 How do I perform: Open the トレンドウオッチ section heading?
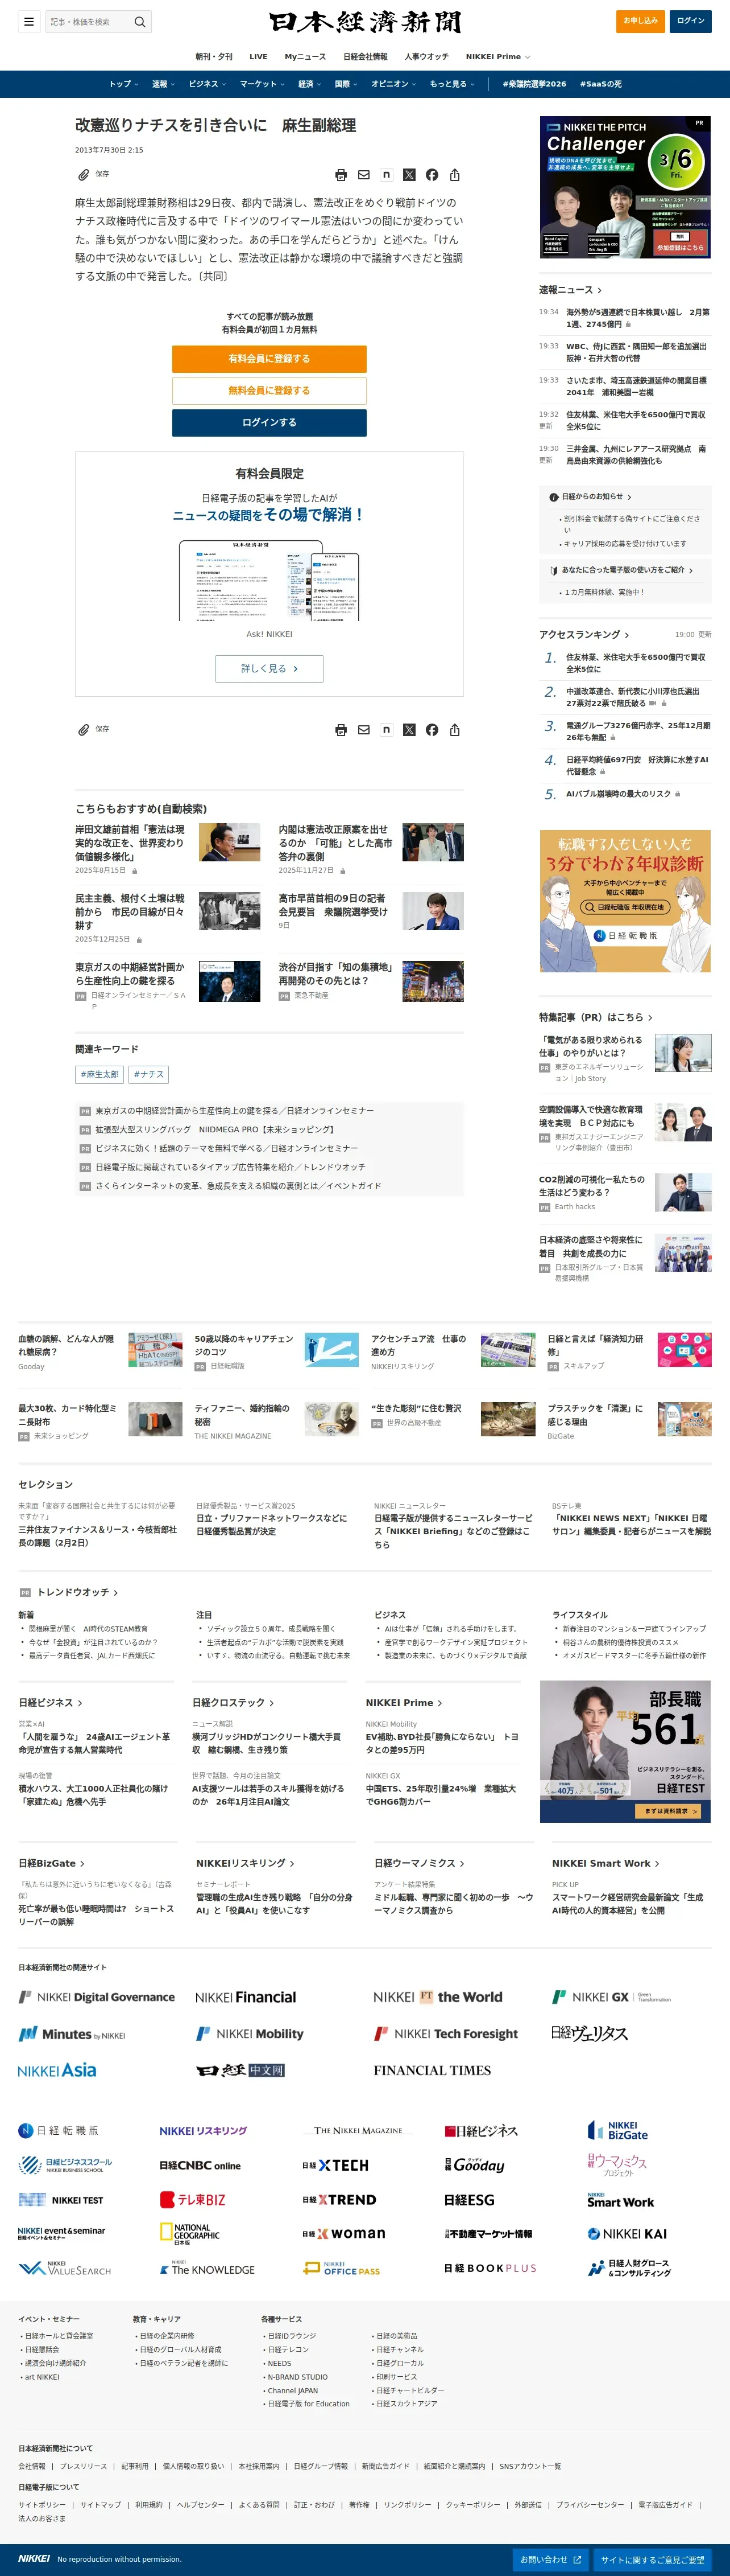tap(78, 1592)
